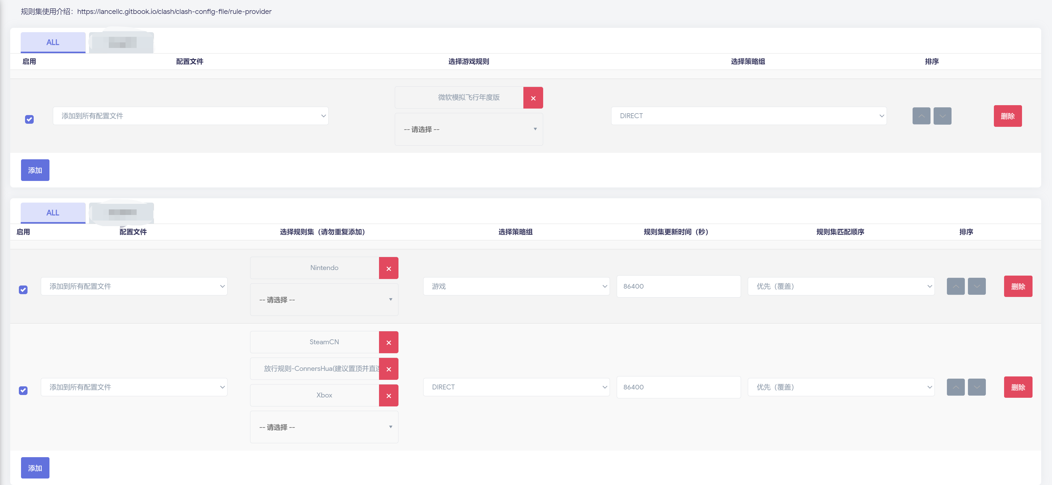
Task: Select the ALL tab in rule sets section
Action: 53,213
